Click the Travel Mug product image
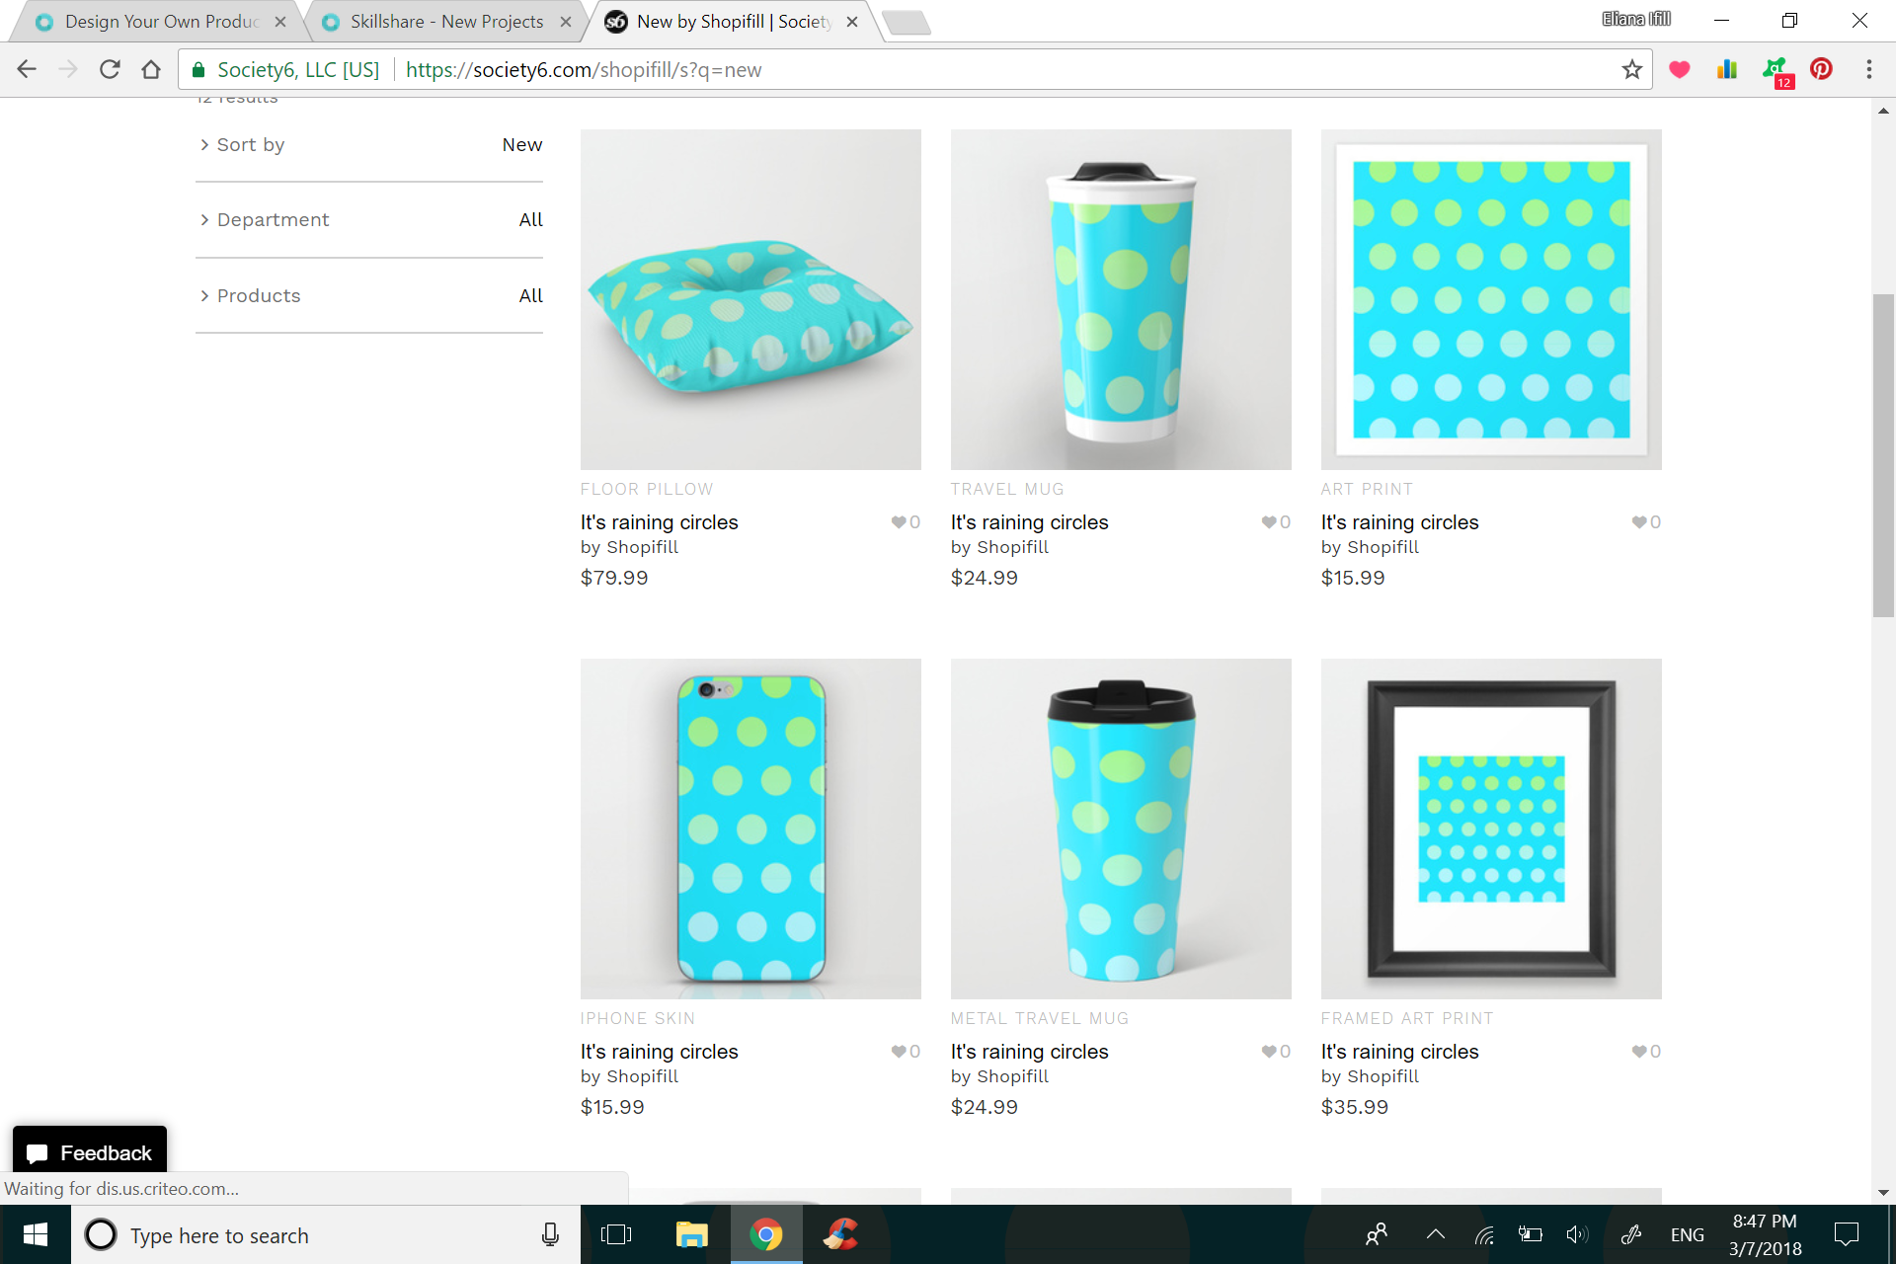 click(x=1121, y=299)
